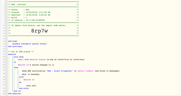Click the UI version v0.3.108.20180906
Viewport: 181px width, 96px height.
[35, 20]
